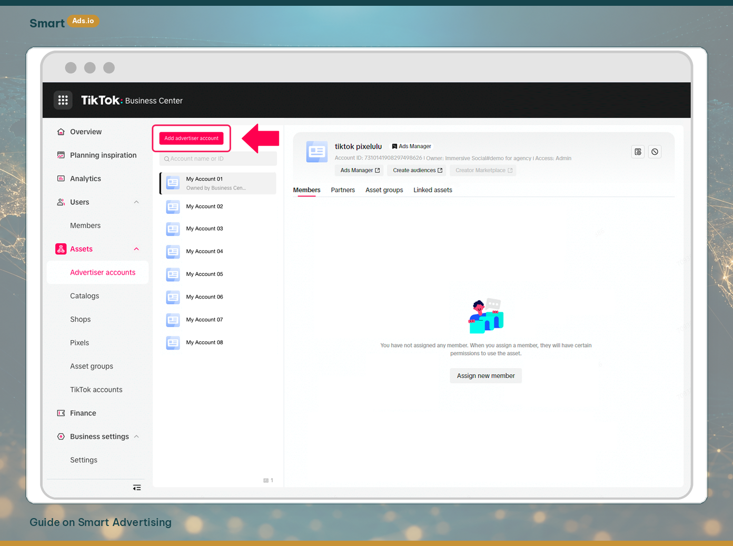Viewport: 733px width, 546px height.
Task: Open Members under Users
Action: (85, 225)
